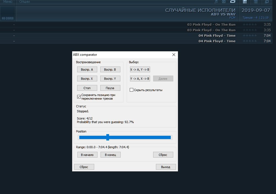
Task: Click the AIFF VS WAV album title
Action: pyautogui.click(x=223, y=14)
